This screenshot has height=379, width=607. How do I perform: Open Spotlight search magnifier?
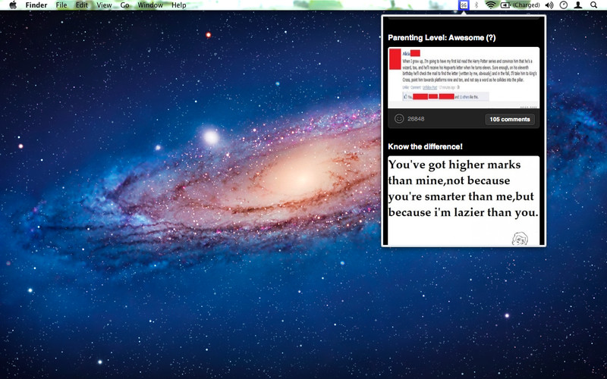coord(593,5)
